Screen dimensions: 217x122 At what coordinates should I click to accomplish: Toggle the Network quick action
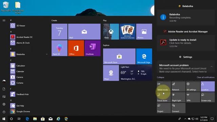(x=178, y=86)
